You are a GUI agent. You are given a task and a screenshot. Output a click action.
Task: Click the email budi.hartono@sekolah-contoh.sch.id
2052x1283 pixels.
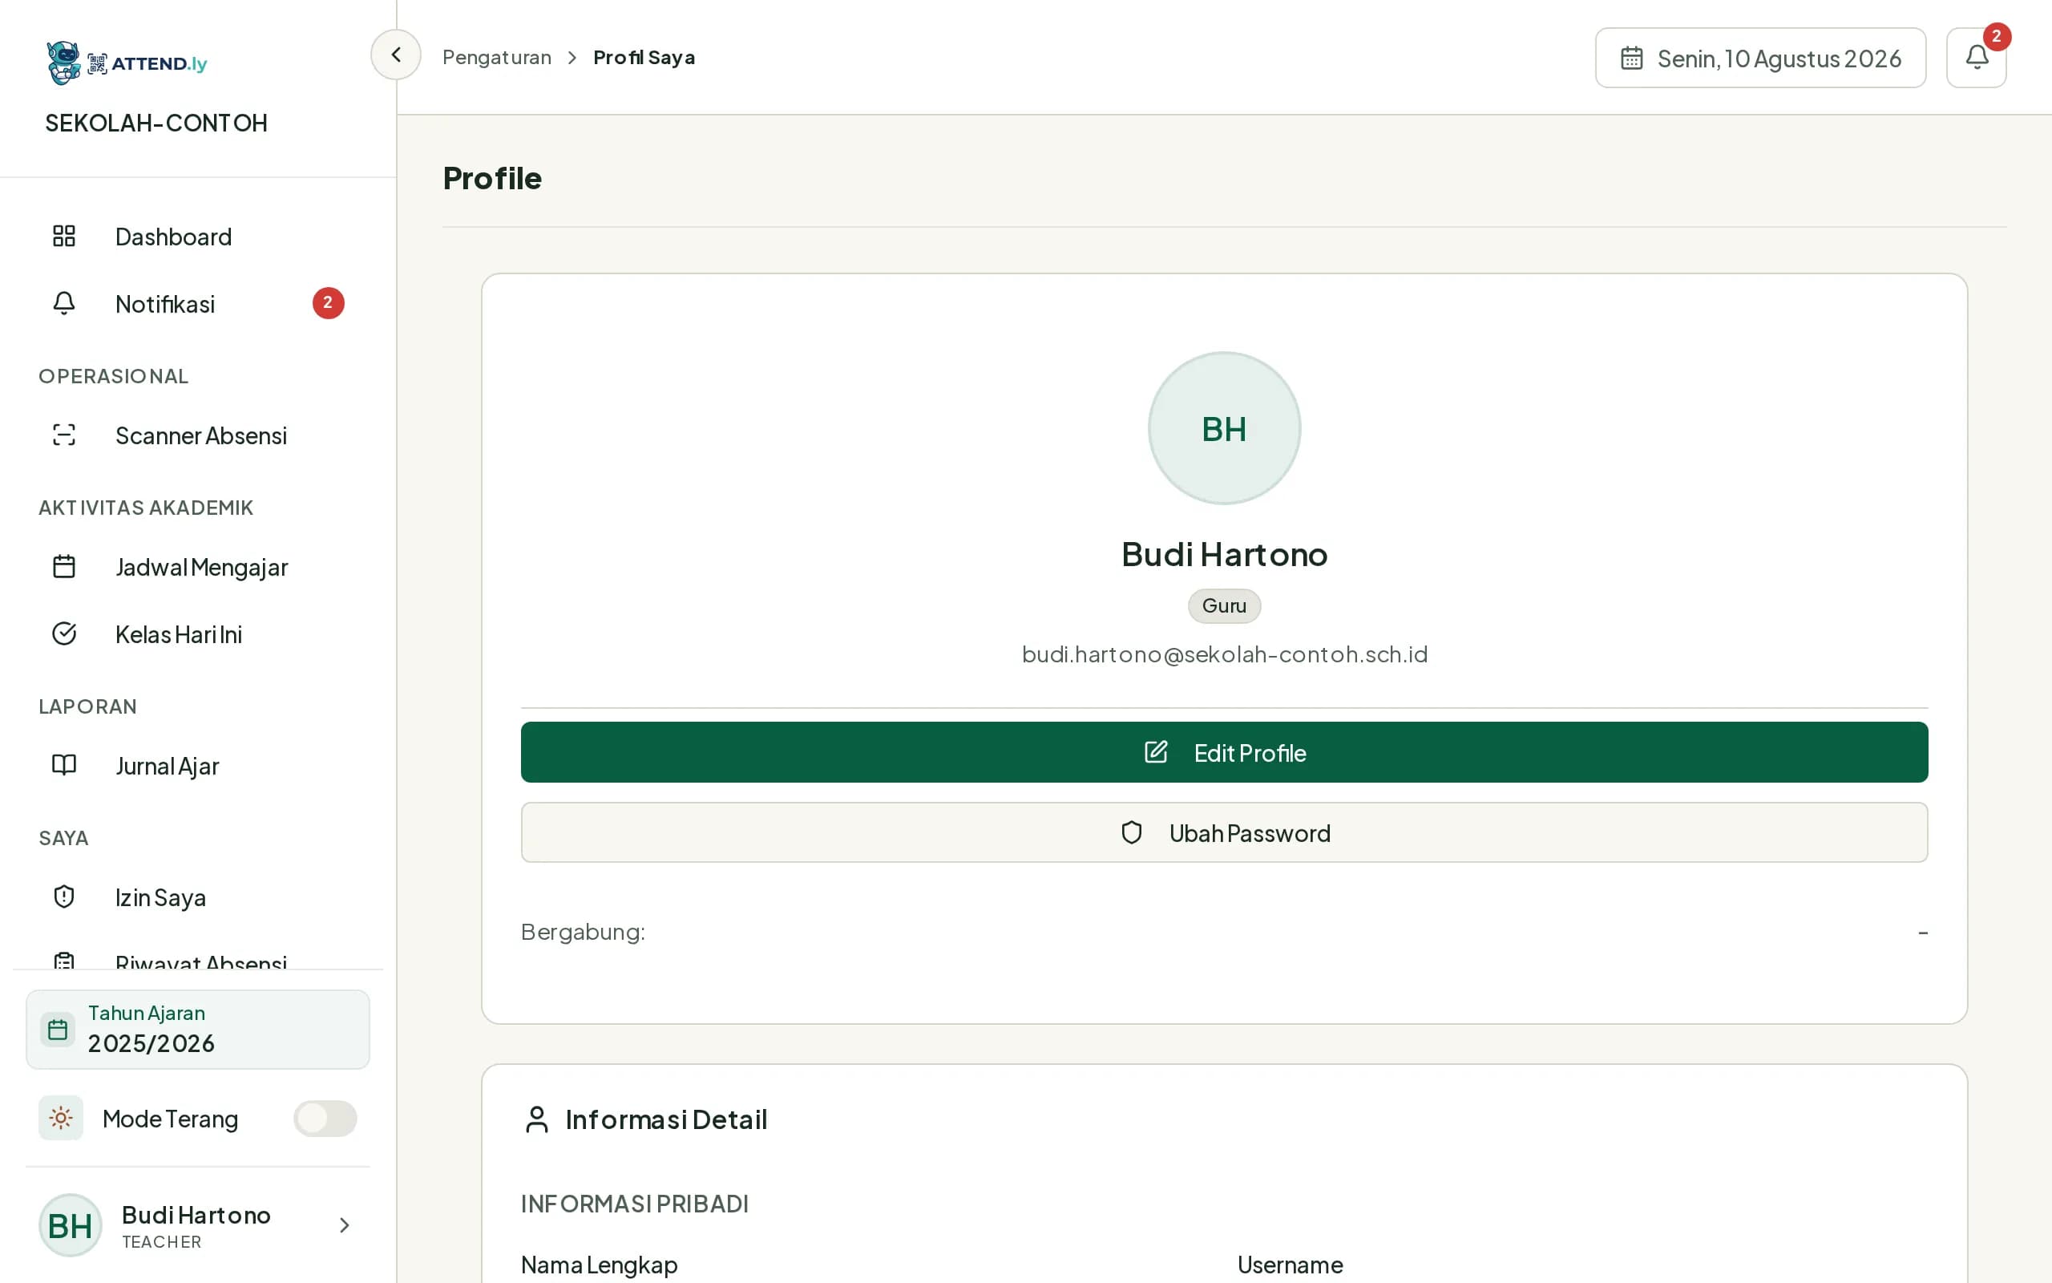[1225, 654]
